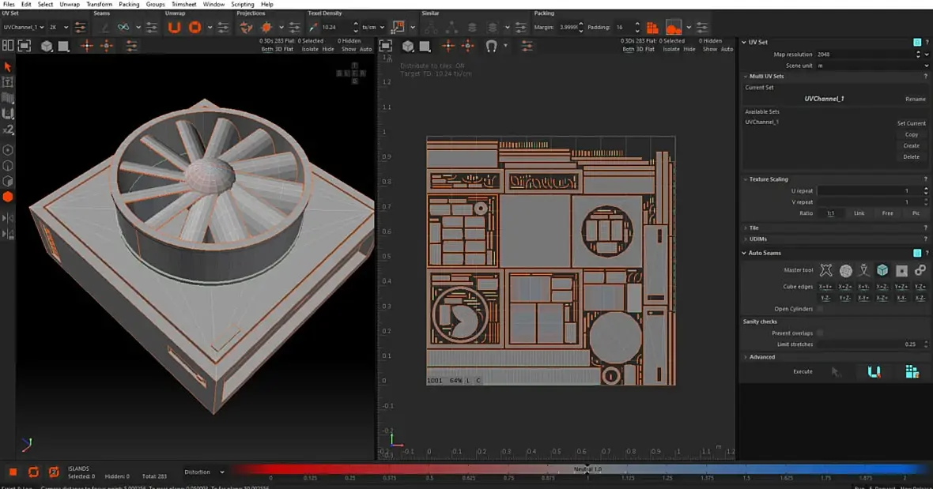This screenshot has height=489, width=933.
Task: Select the Mosaic sphere master tool icon
Action: tap(845, 270)
